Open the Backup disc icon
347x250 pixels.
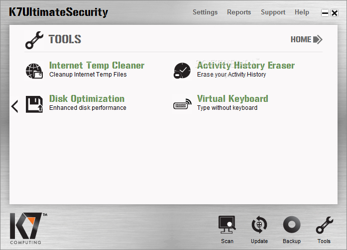(292, 225)
